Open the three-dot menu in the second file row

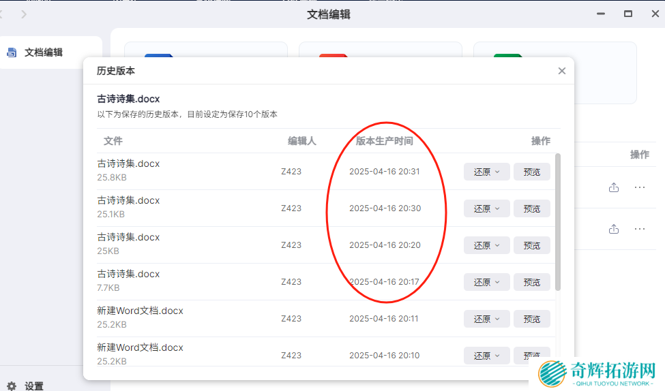coord(640,229)
